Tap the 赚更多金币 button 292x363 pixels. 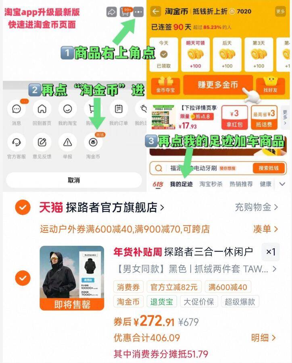point(218,85)
